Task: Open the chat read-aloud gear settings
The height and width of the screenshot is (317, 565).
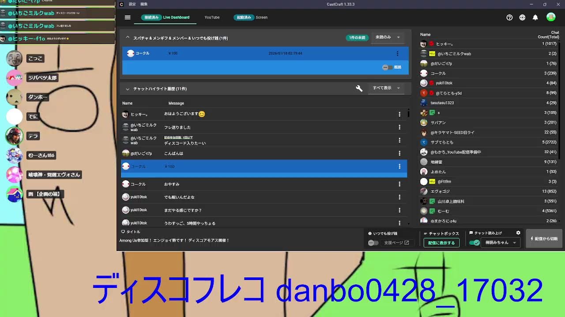Action: (518, 233)
